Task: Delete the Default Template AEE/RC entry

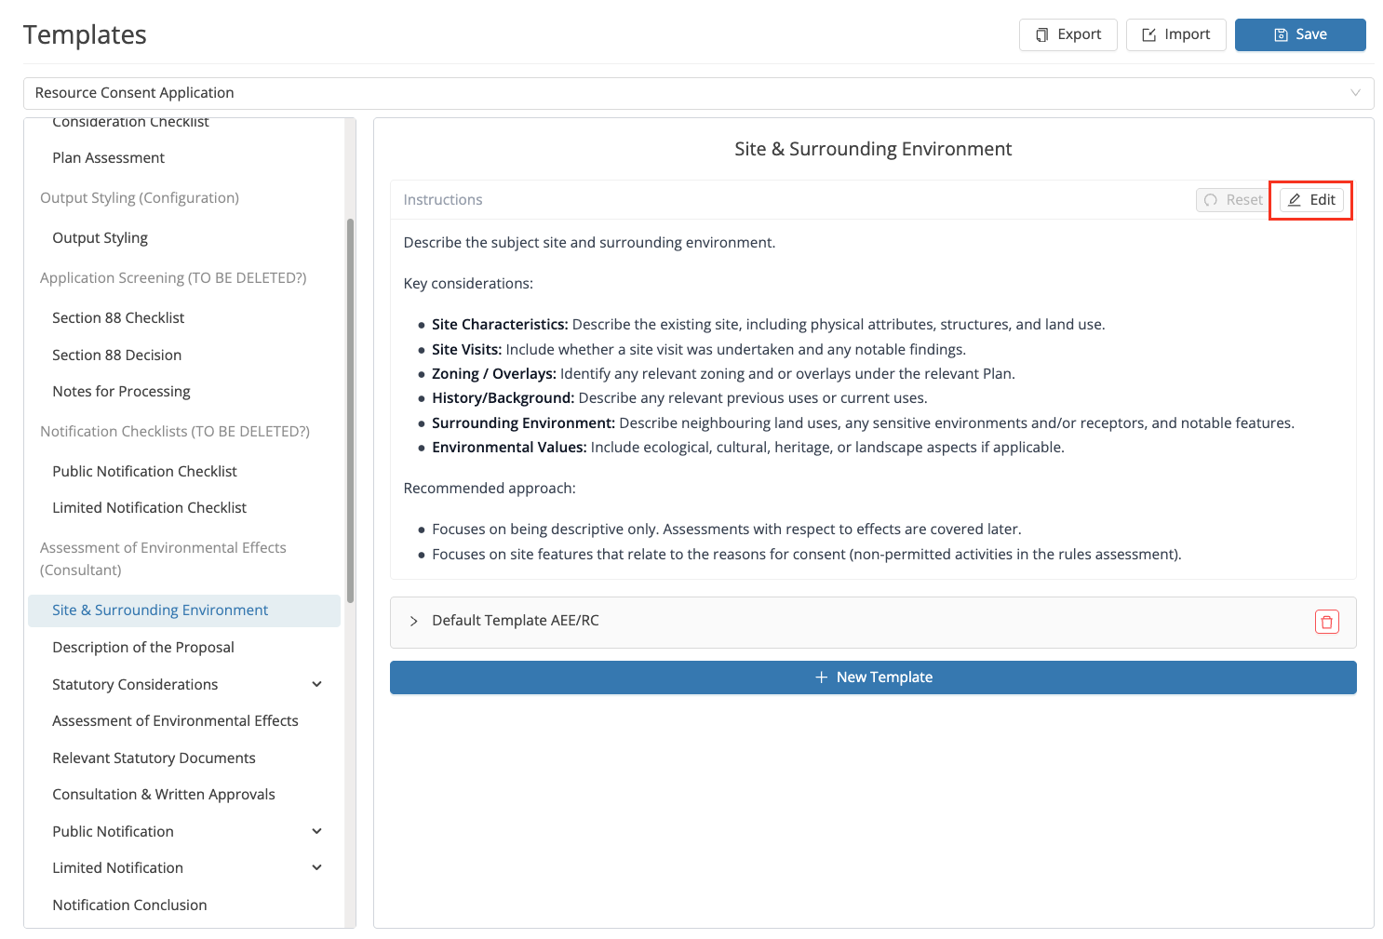Action: coord(1326,622)
